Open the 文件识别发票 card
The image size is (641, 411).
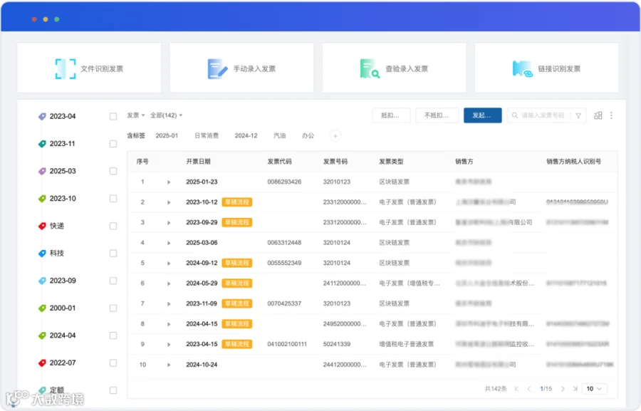click(x=89, y=68)
